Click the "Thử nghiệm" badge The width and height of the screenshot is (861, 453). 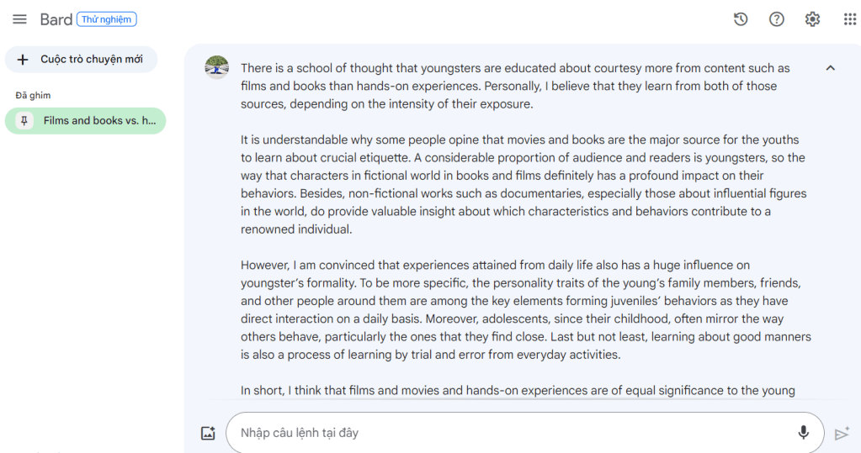[x=106, y=19]
